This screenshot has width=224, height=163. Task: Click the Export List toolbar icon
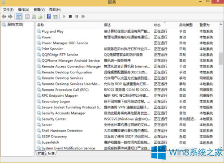(x=40, y=17)
